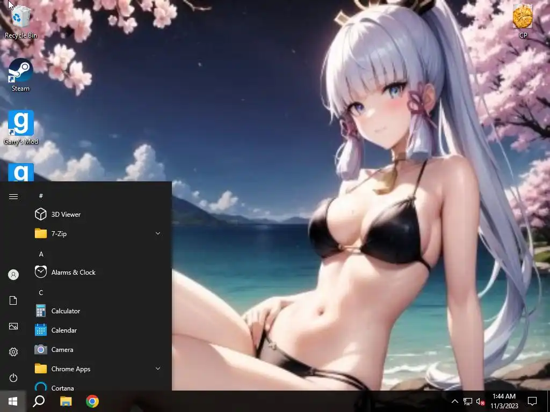Image resolution: width=550 pixels, height=412 pixels.
Task: Show hidden system tray icons
Action: tap(454, 401)
